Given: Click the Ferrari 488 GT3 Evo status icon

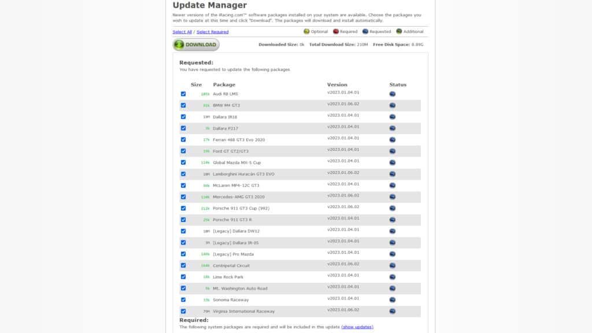Looking at the screenshot, I should 393,140.
